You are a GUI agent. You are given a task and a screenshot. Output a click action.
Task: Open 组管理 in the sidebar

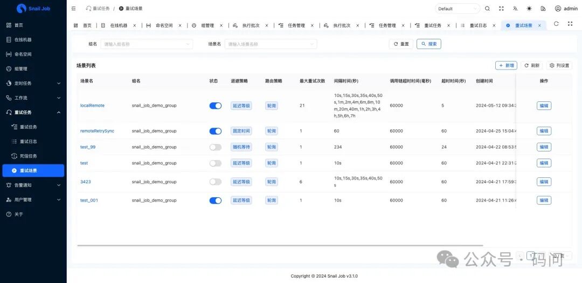[33, 68]
